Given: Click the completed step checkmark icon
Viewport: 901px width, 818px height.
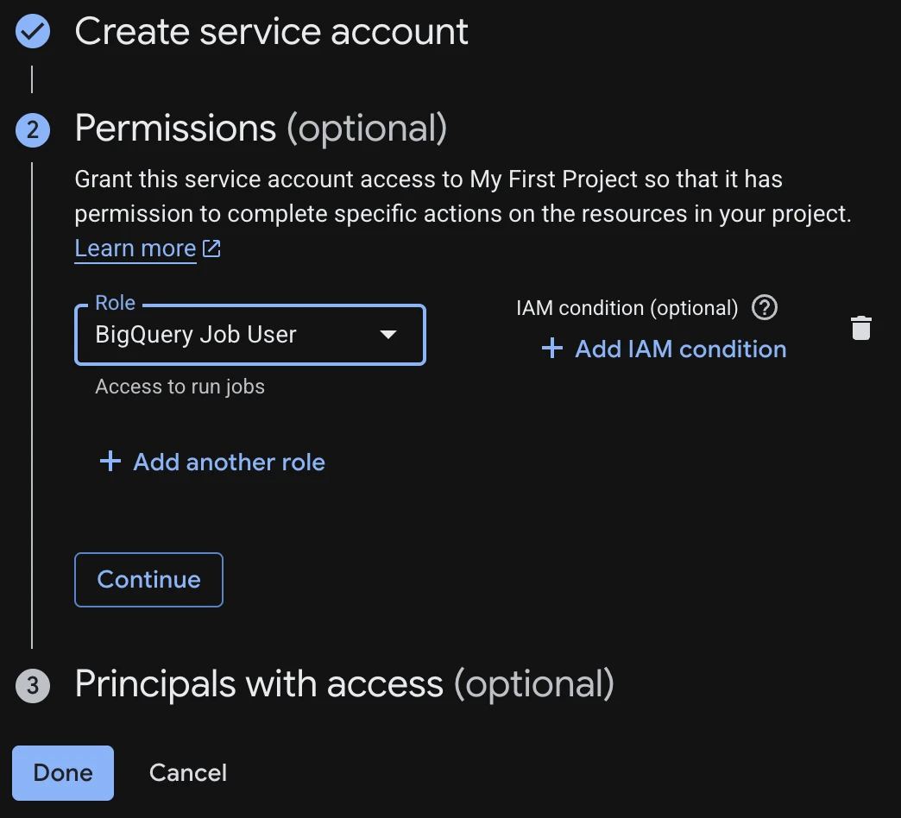Looking at the screenshot, I should (x=33, y=31).
